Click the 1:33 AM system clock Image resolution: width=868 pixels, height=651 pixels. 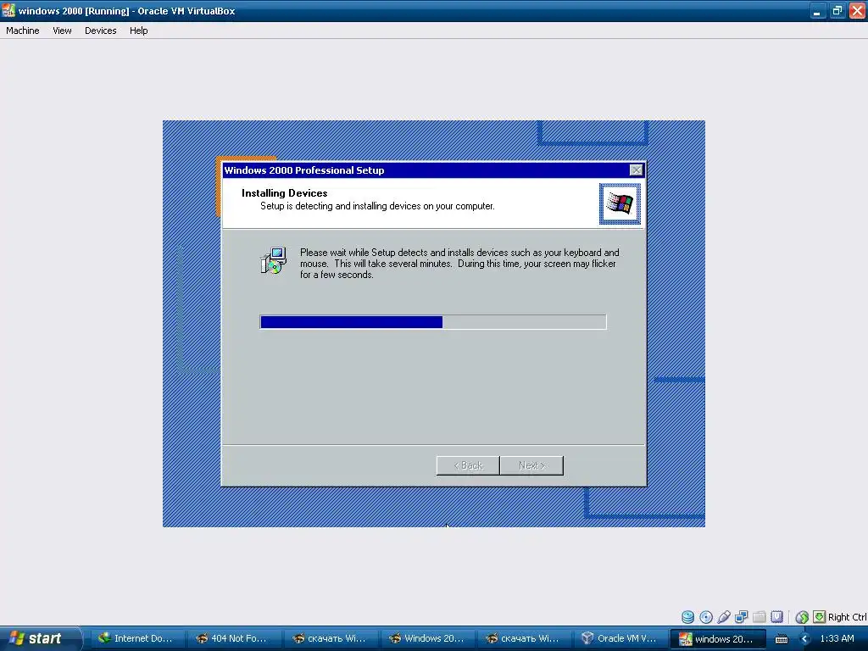click(x=837, y=638)
